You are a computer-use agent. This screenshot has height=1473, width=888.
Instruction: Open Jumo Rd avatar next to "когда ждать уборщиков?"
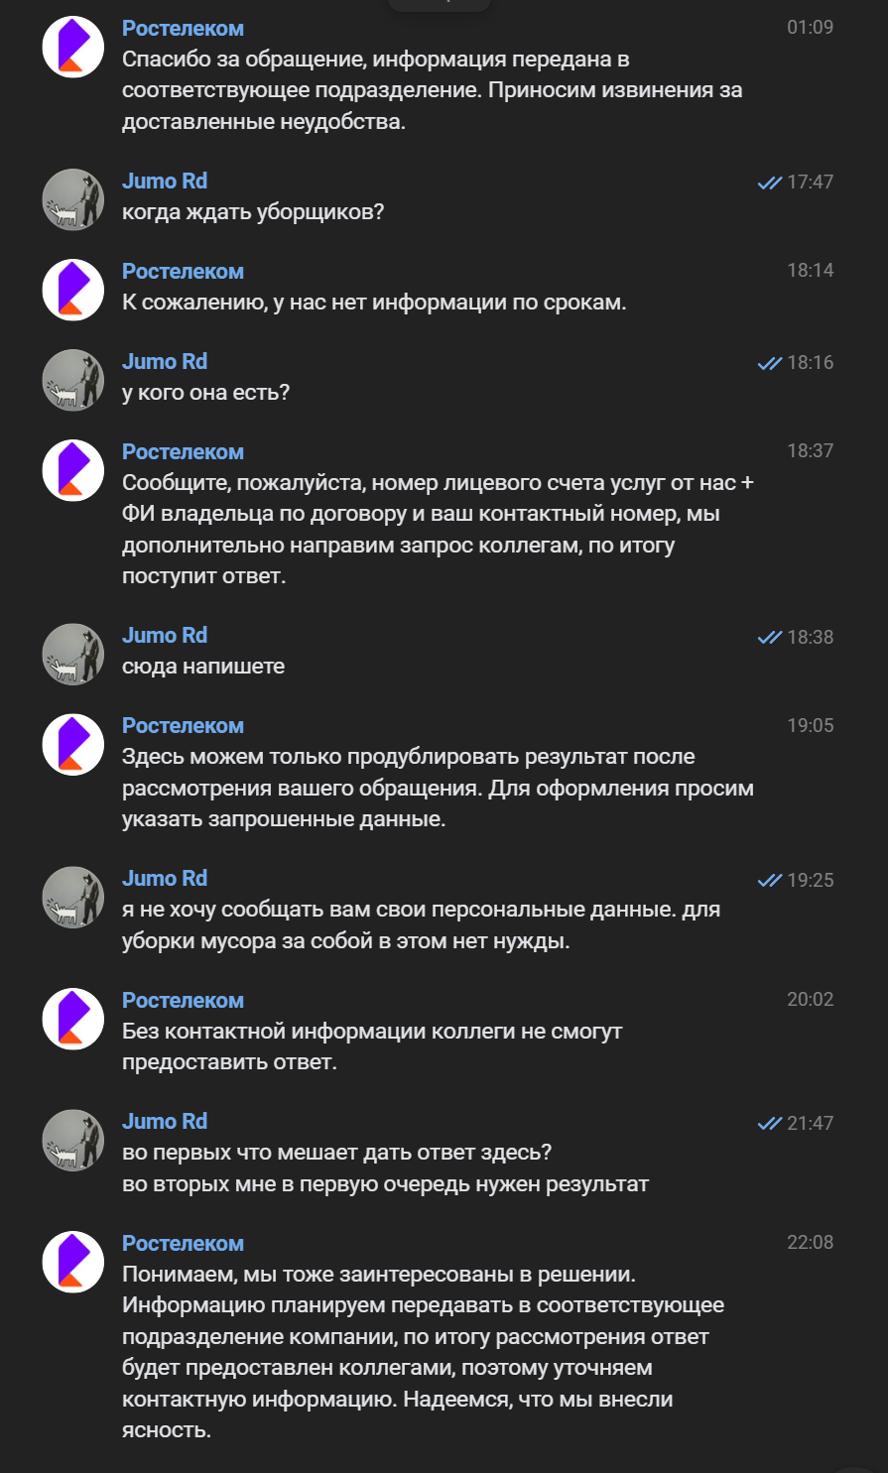(x=73, y=199)
